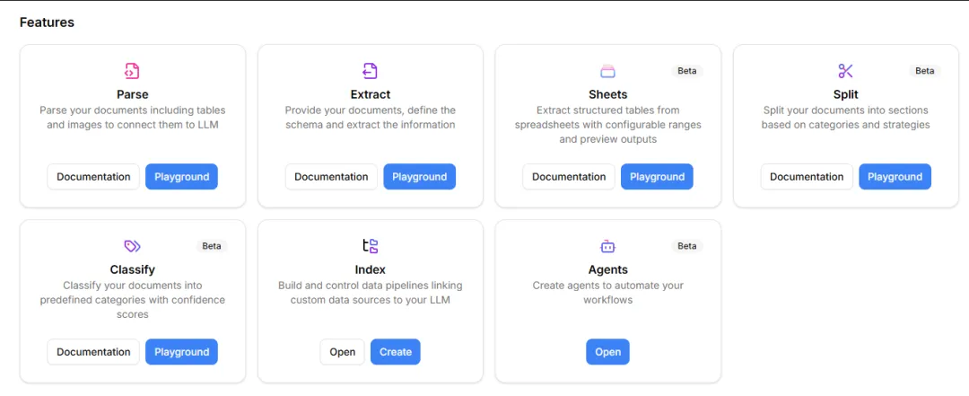The image size is (969, 396).
Task: Open Sheets Documentation
Action: (569, 177)
